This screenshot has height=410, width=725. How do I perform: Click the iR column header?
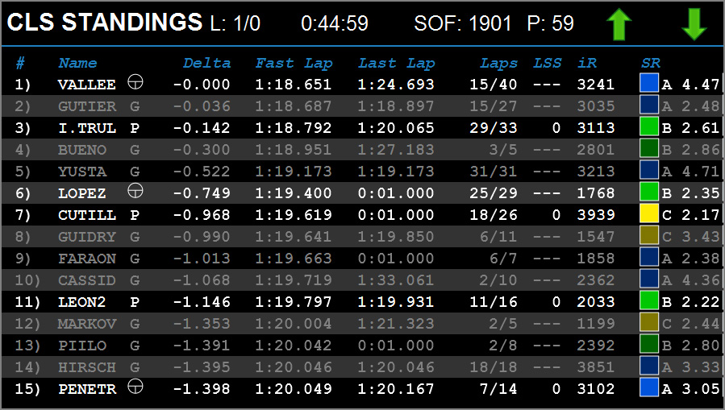click(x=587, y=63)
